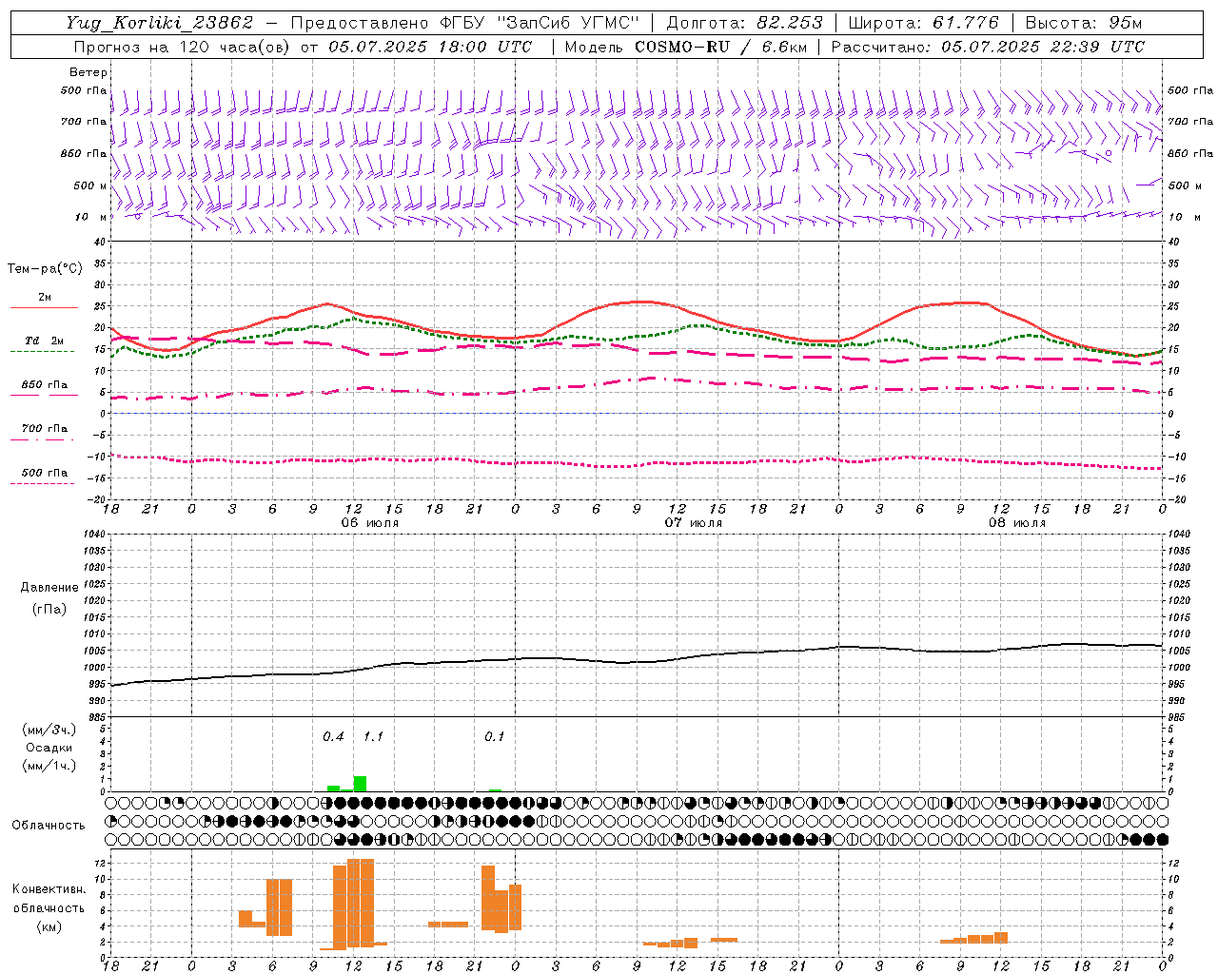Click the station name Yug_Korliki_23862
Image resolution: width=1218 pixels, height=974 pixels.
tap(160, 23)
